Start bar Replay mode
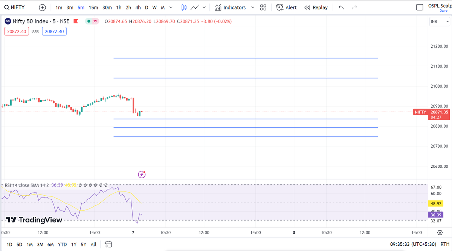 click(x=316, y=8)
